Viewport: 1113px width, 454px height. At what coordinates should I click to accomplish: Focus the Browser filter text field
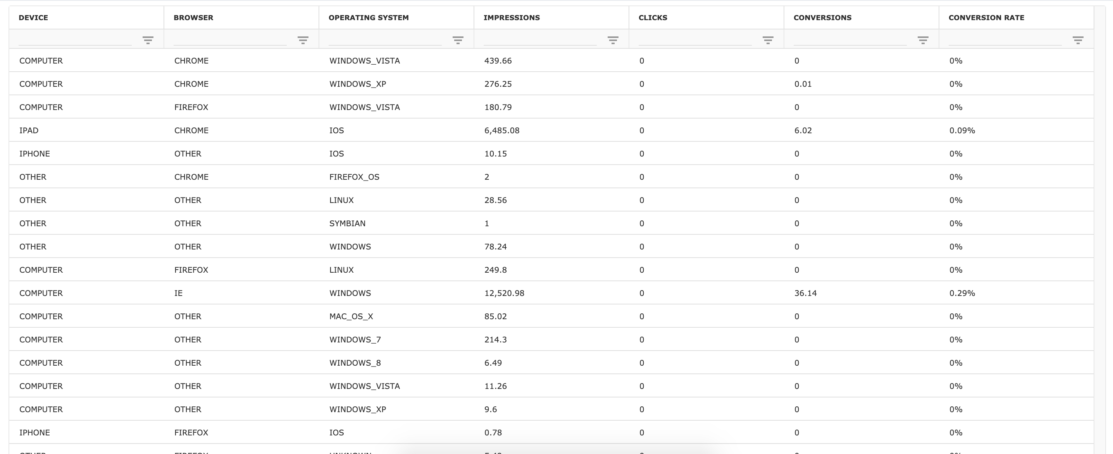(230, 40)
